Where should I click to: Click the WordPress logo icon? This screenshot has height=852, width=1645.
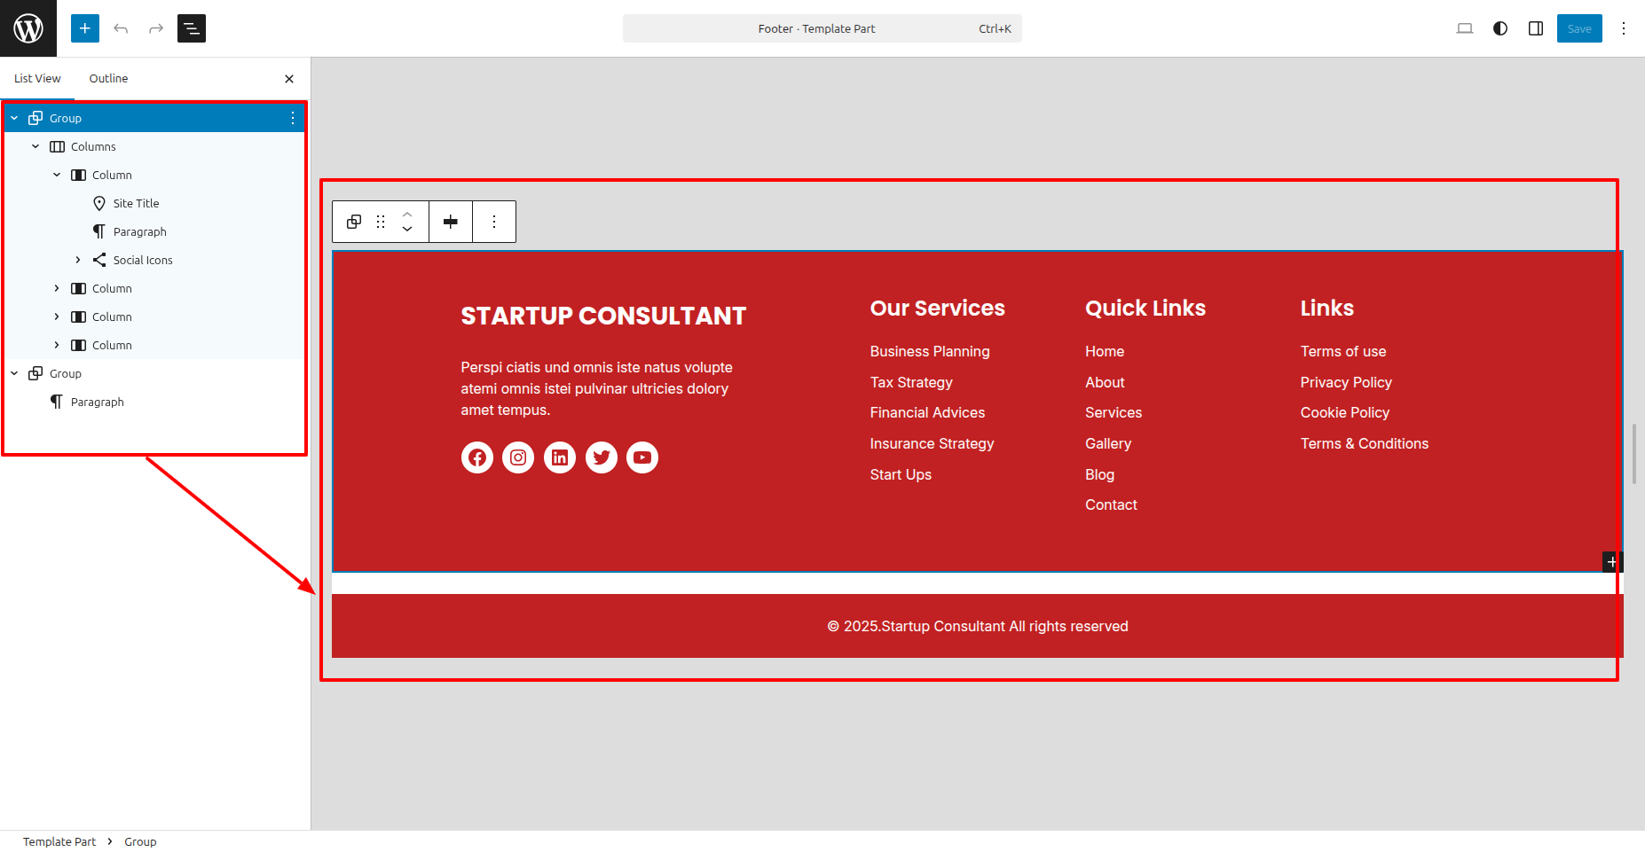click(28, 28)
